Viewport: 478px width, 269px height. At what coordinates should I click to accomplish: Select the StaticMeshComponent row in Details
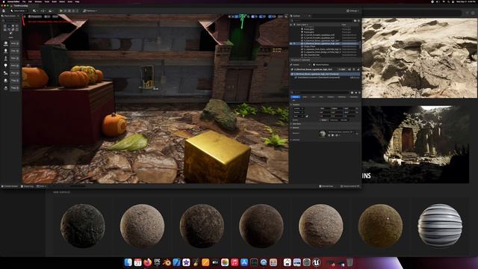pyautogui.click(x=326, y=78)
